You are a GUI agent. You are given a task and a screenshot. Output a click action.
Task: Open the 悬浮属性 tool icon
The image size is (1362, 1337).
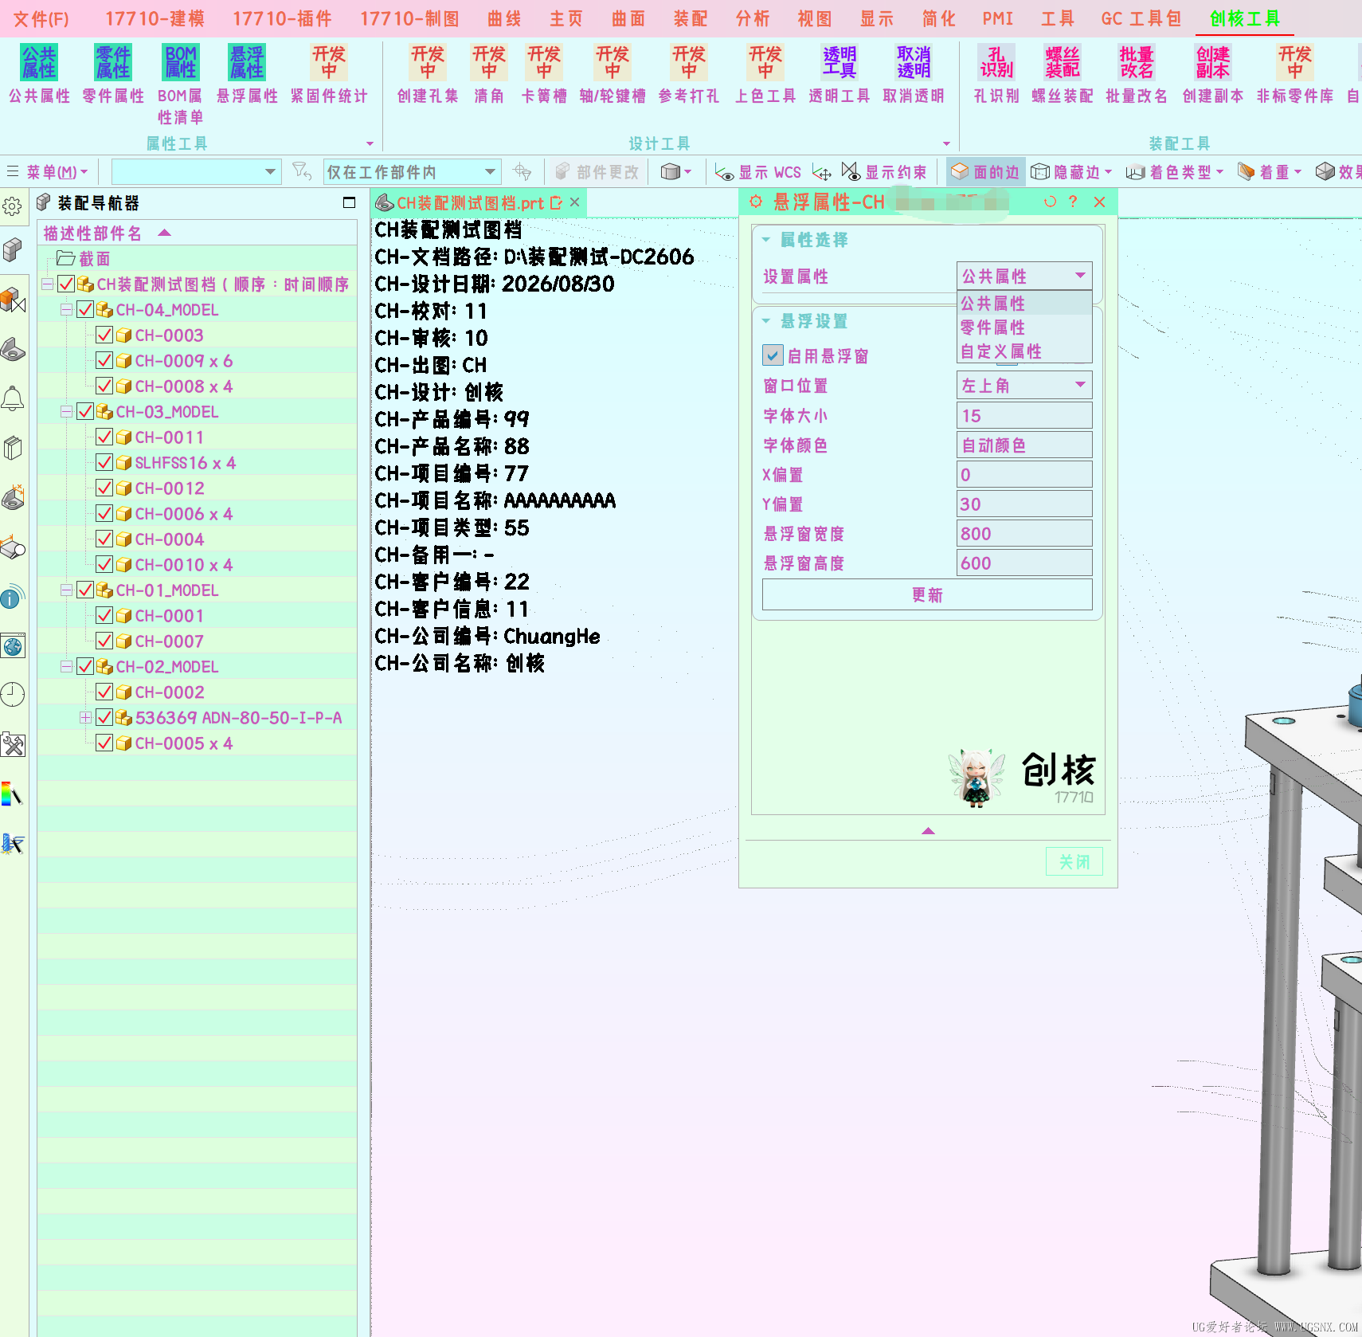(x=247, y=63)
